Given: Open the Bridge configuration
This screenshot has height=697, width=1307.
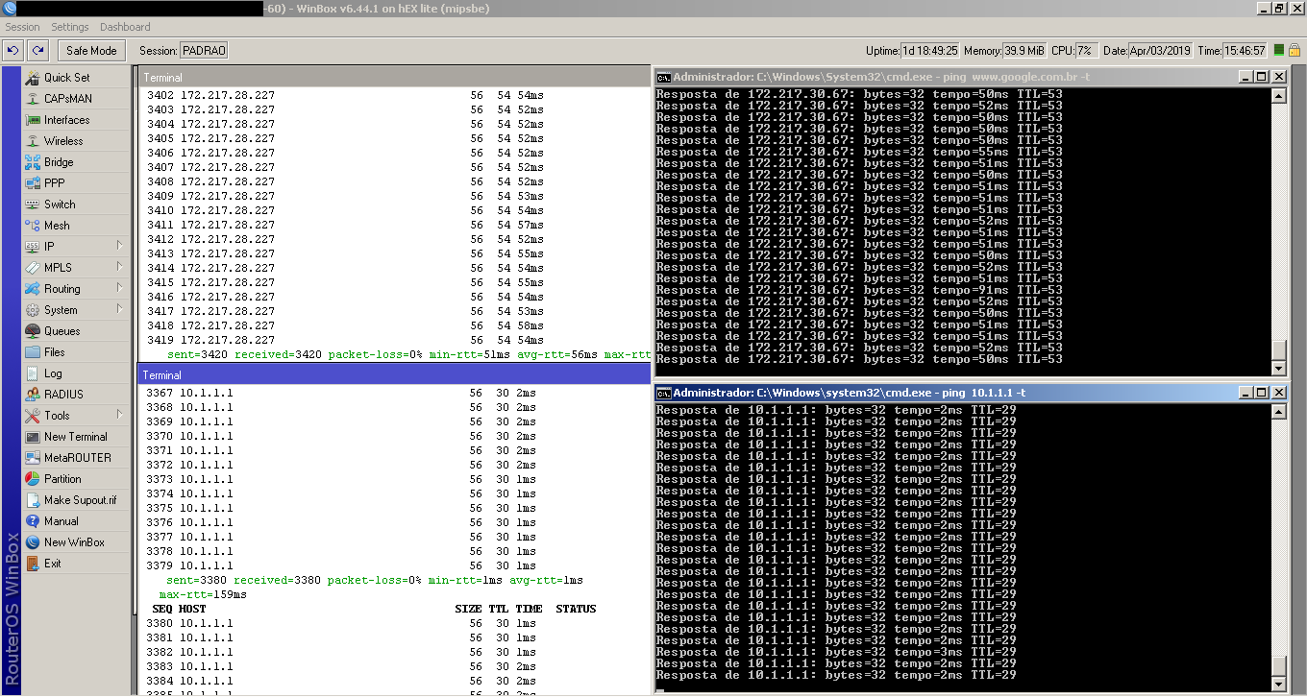Looking at the screenshot, I should pos(59,162).
